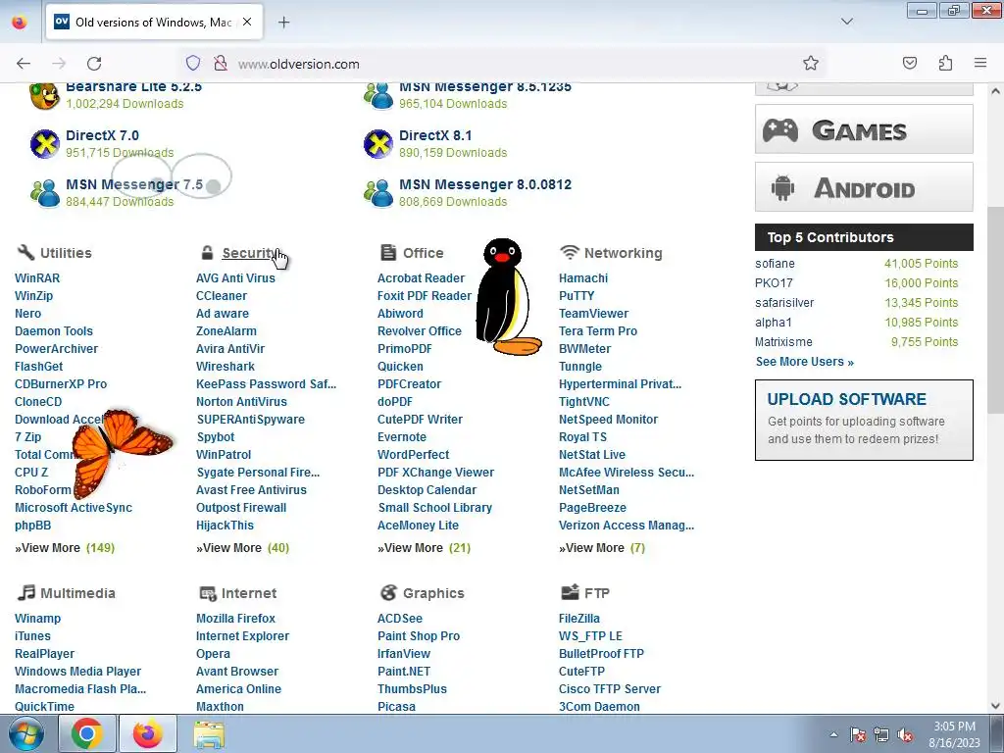
Task: Click the Upload Software box
Action: coord(864,420)
